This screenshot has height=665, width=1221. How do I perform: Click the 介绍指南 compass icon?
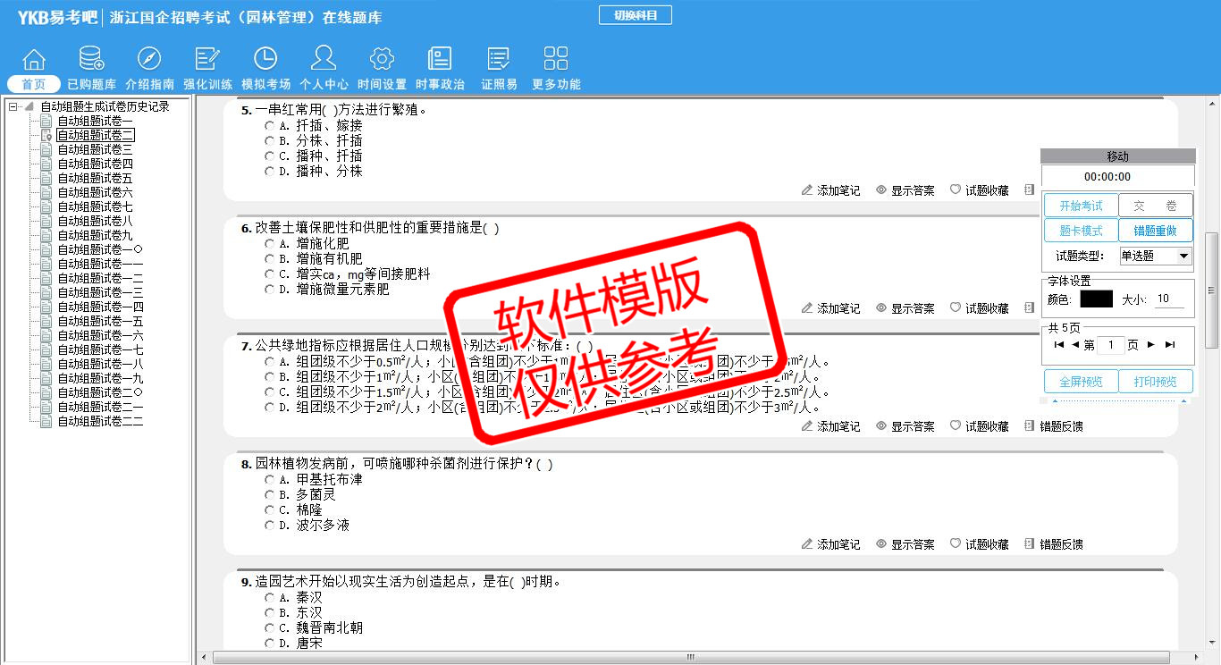click(x=149, y=59)
